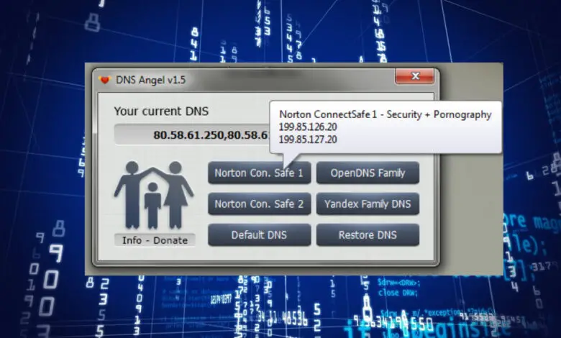561x338 pixels.
Task: Apply Norton Con. Safe 1 DNS
Action: pos(259,173)
